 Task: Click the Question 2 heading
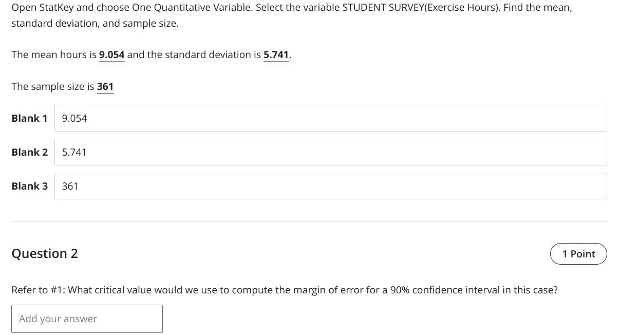(x=44, y=253)
